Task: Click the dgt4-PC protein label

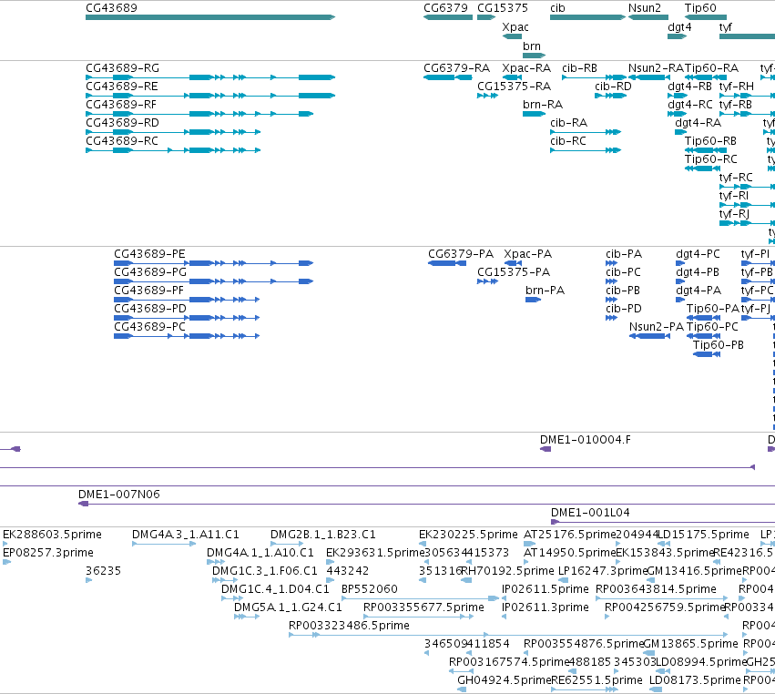Action: [698, 254]
